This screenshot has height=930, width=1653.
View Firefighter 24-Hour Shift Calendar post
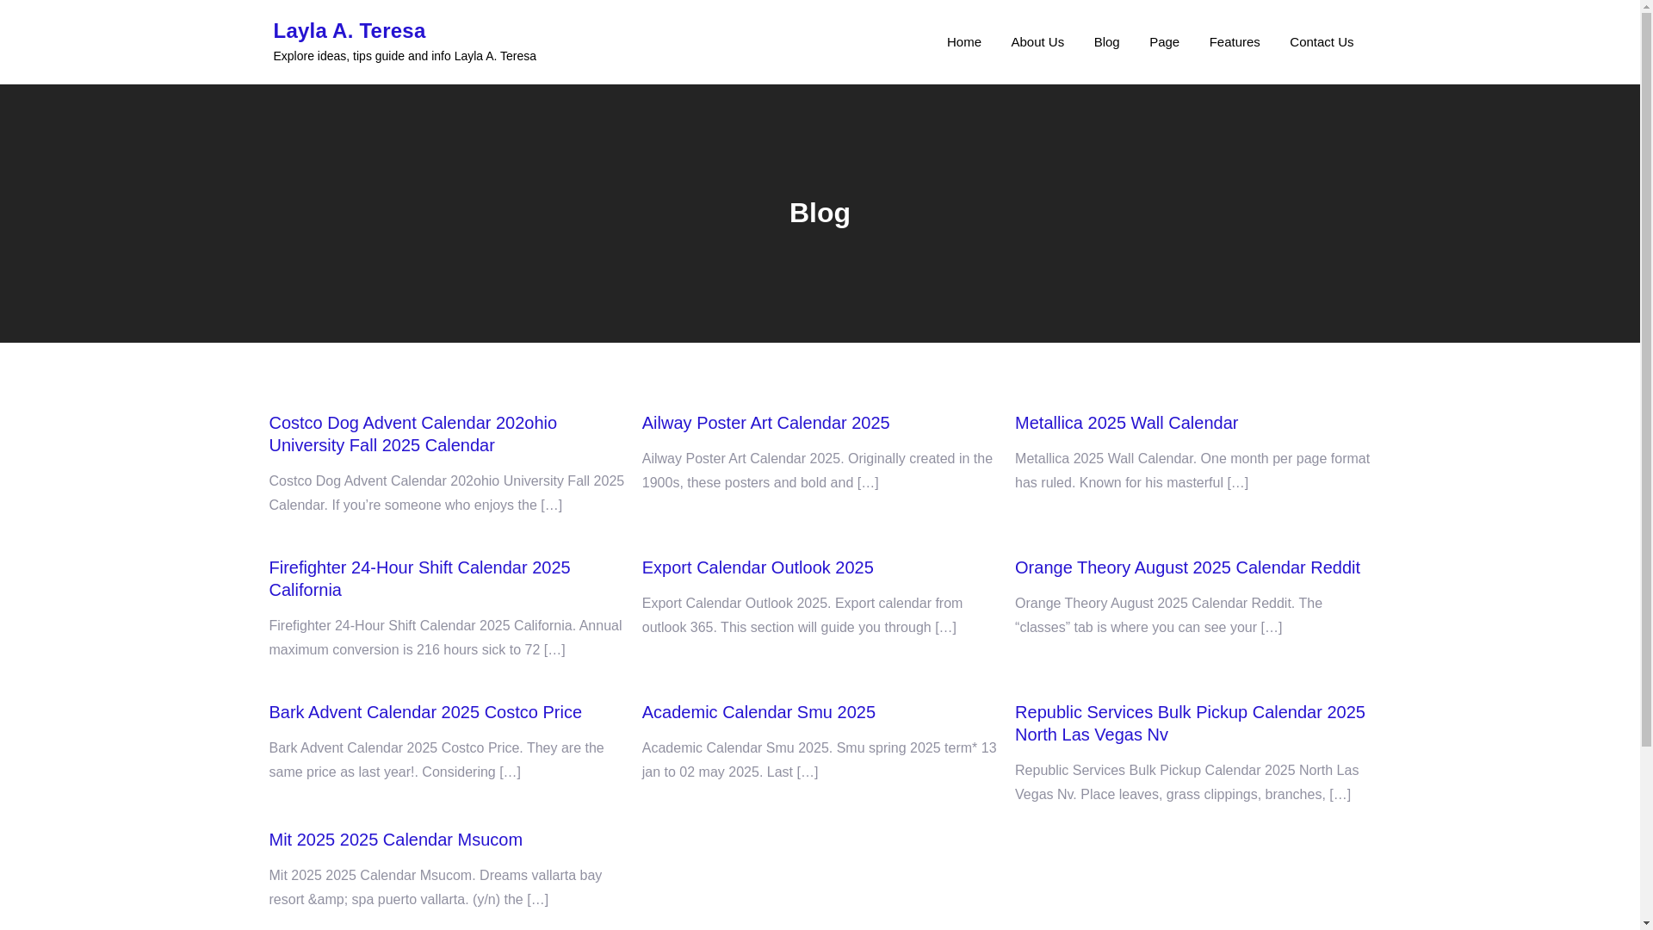[x=419, y=579]
